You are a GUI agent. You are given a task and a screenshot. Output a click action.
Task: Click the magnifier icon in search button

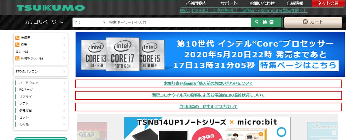pyautogui.click(x=257, y=22)
